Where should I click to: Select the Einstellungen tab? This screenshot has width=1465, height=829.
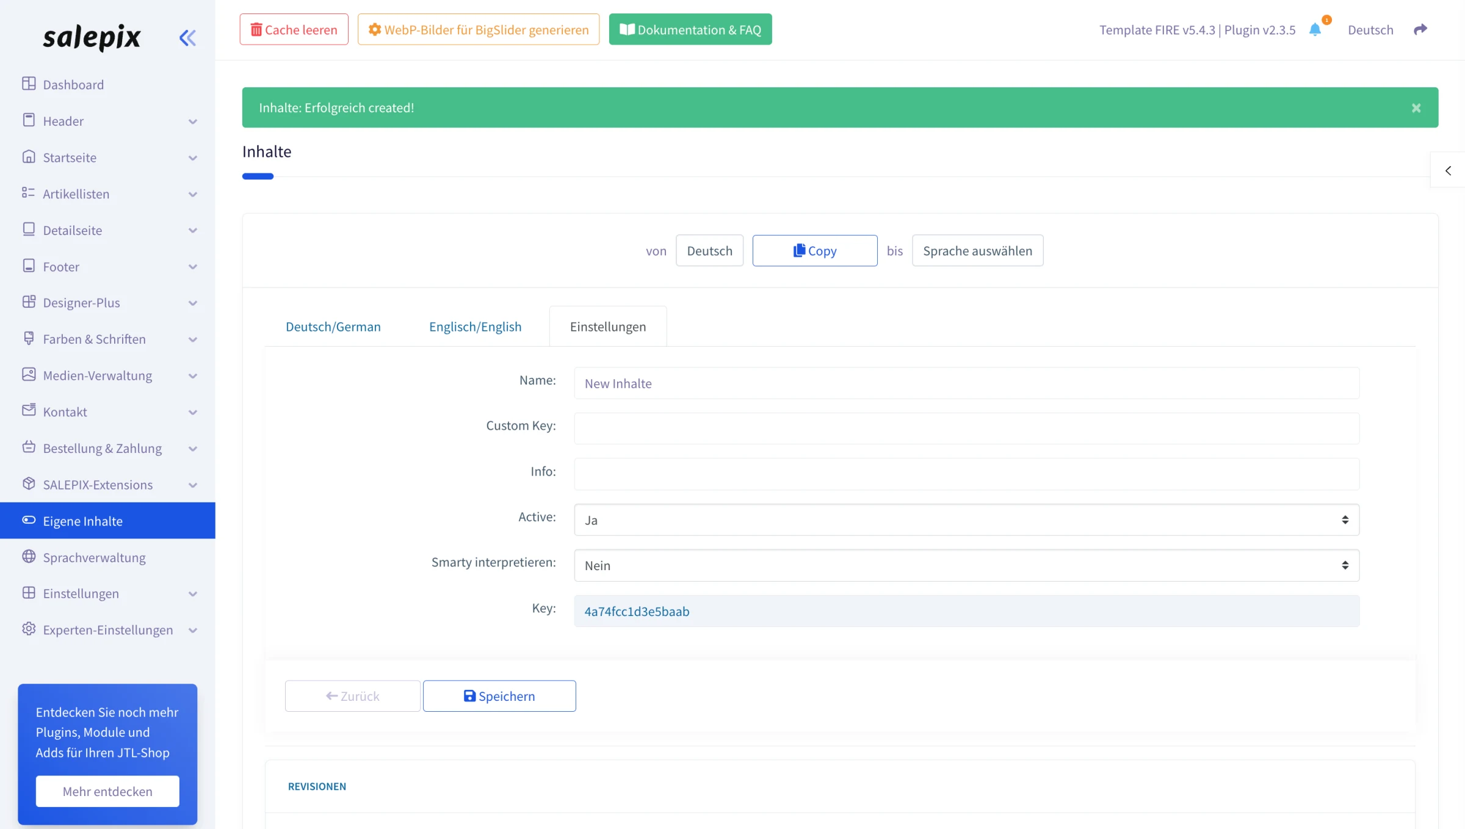click(608, 327)
